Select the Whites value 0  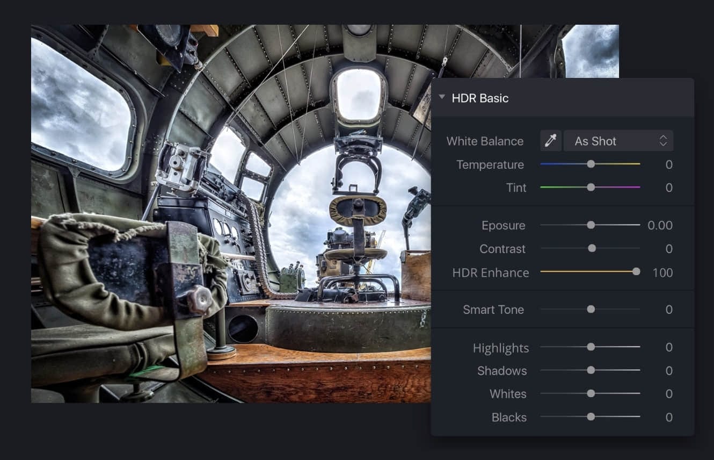tap(669, 394)
